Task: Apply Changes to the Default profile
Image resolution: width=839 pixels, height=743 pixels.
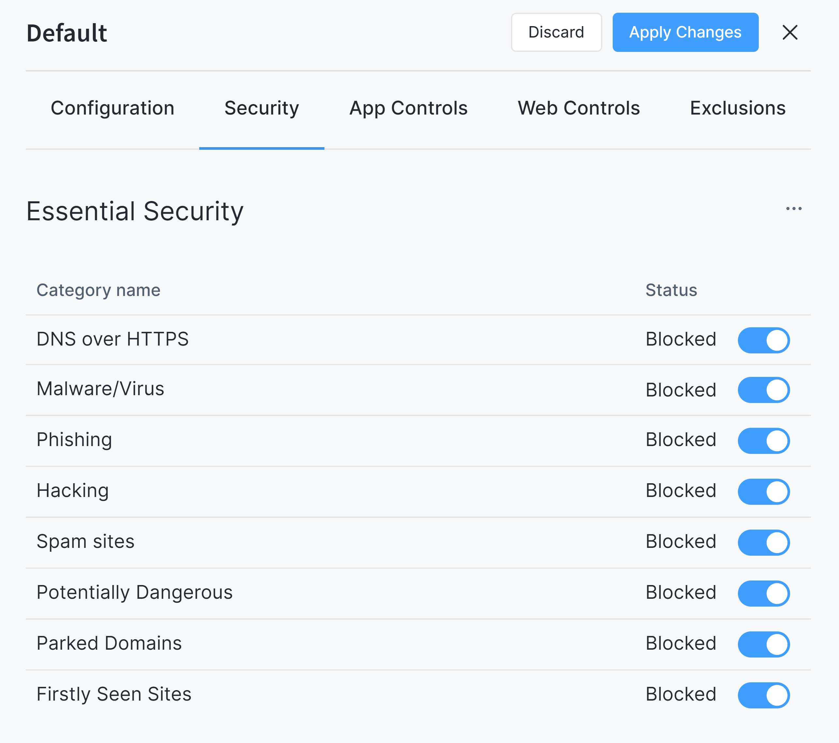Action: [685, 32]
